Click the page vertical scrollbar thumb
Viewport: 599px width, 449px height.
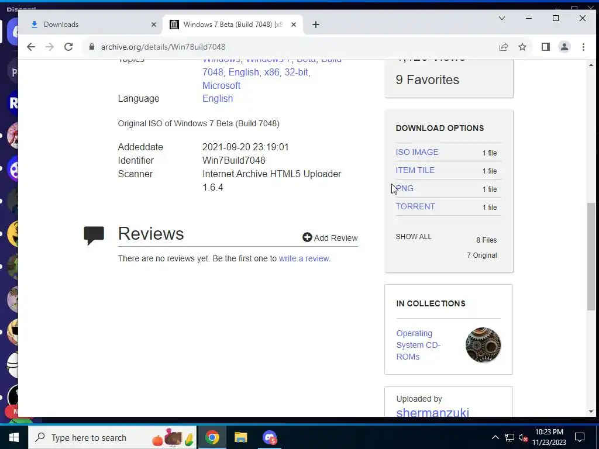tap(591, 257)
